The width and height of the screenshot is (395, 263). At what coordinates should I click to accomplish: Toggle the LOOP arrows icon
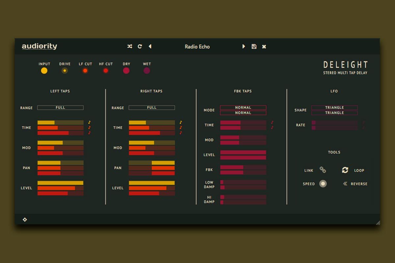click(x=345, y=170)
